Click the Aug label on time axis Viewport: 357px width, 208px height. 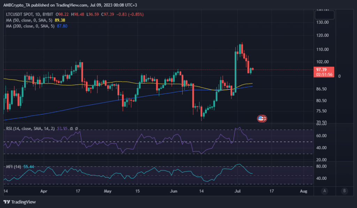(304, 191)
